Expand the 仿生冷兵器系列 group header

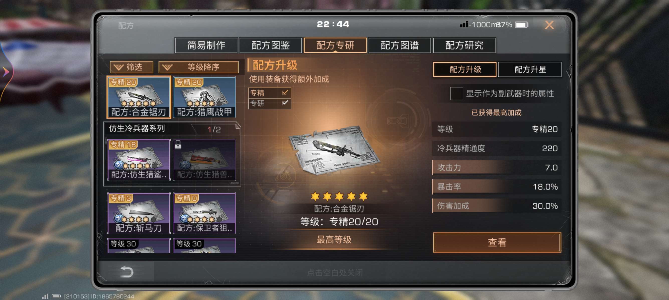tap(172, 129)
